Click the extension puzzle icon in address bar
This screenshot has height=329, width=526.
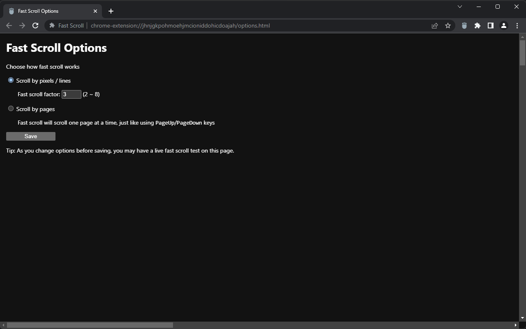point(52,25)
